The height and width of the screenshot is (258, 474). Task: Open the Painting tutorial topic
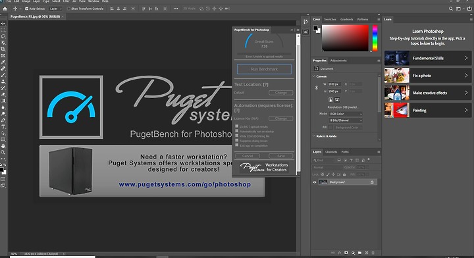point(428,111)
